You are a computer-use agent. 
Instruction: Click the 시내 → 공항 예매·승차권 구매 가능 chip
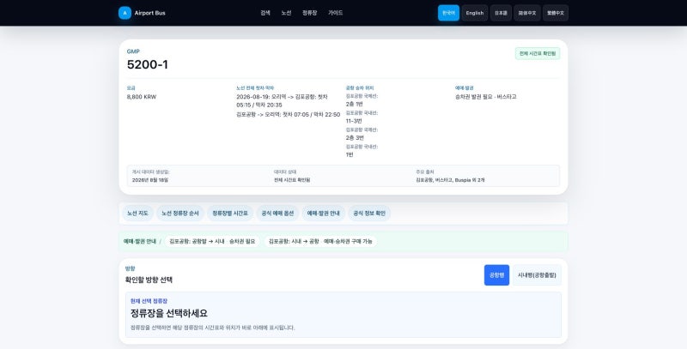320,242
